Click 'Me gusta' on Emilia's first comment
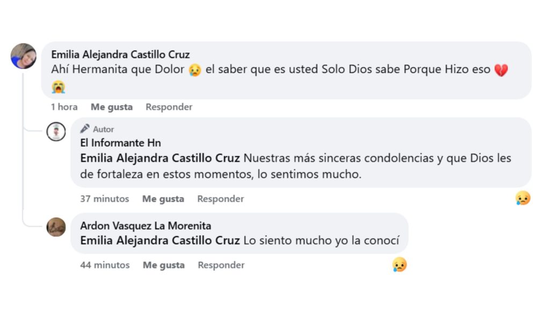The image size is (550, 309). tap(111, 107)
